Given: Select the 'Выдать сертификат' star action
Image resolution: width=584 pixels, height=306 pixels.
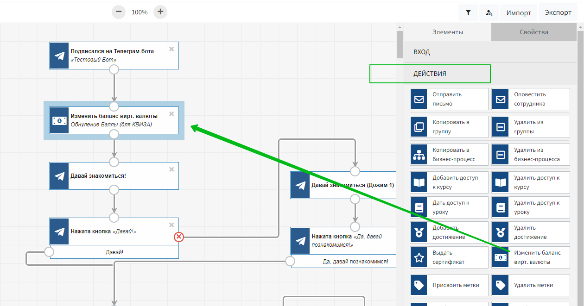Looking at the screenshot, I should [x=449, y=257].
